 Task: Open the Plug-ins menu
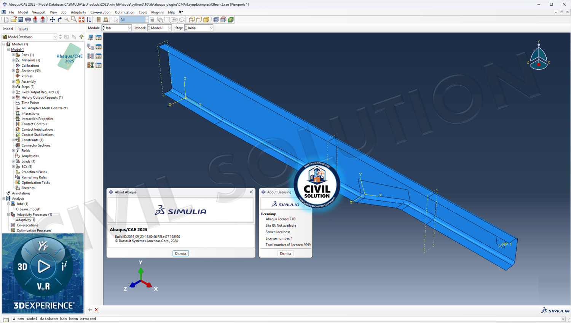(157, 12)
